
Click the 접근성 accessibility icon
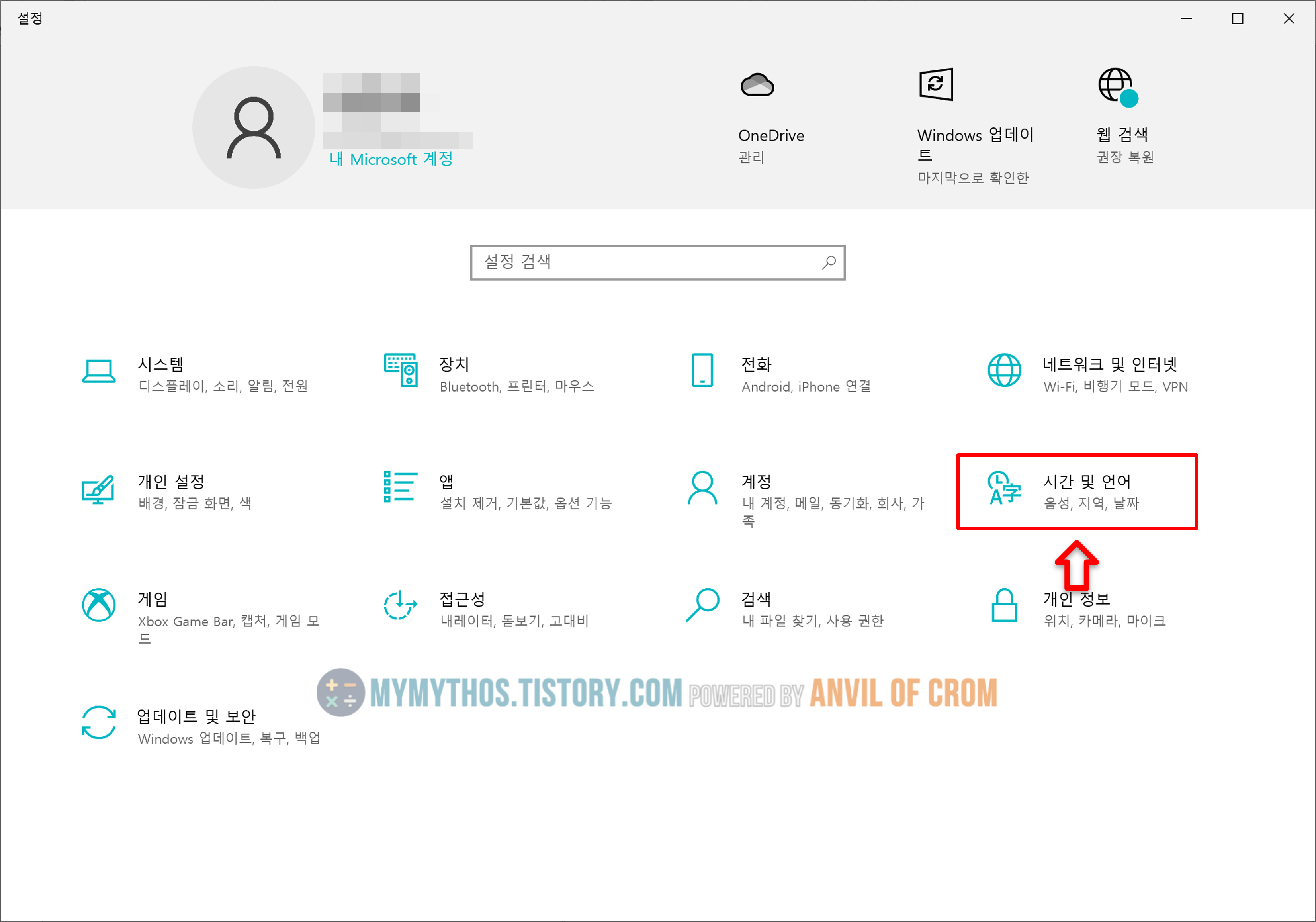[x=400, y=605]
